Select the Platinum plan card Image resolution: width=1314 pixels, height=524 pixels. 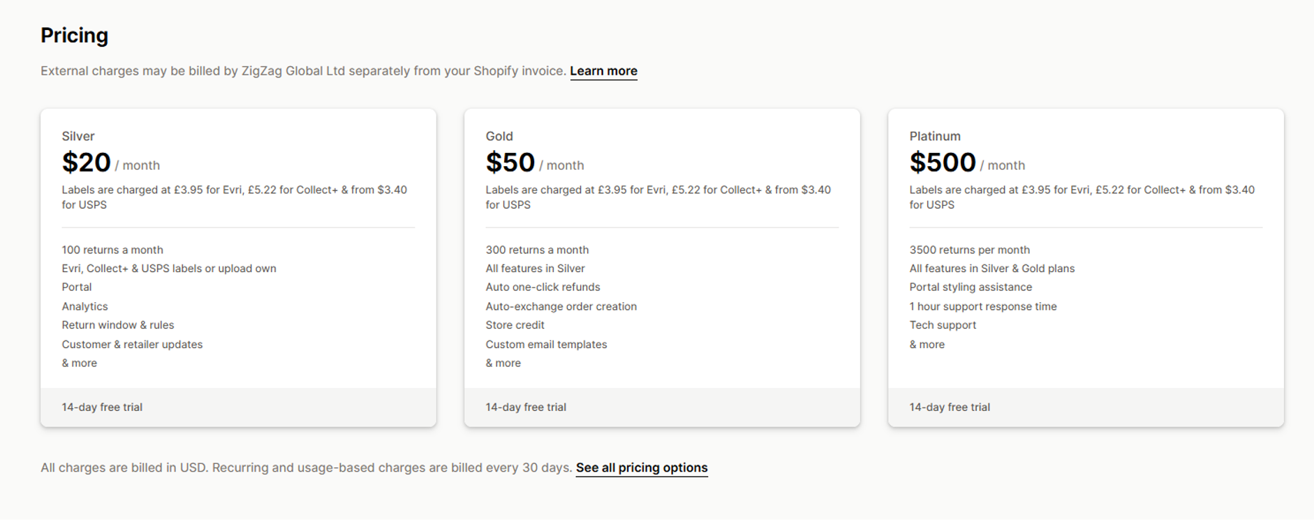point(1086,265)
